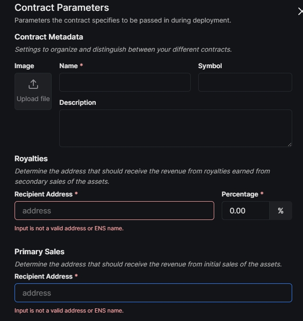Click the Royalties Recipient Address field
303x321 pixels.
(x=114, y=211)
